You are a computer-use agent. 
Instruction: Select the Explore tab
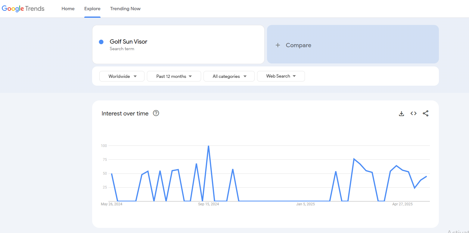92,9
